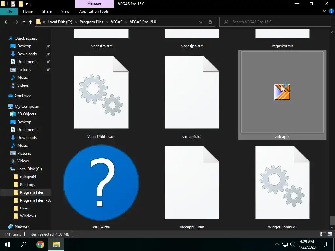Click VEGAS Pro 15.0 breadcrumb segment
Screen dimensions: 335x251
tap(143, 22)
